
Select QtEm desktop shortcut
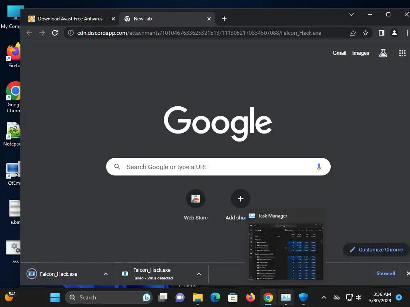pyautogui.click(x=13, y=173)
